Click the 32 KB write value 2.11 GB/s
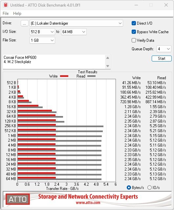Screen dimensions: 174x210 [x=133, y=111]
